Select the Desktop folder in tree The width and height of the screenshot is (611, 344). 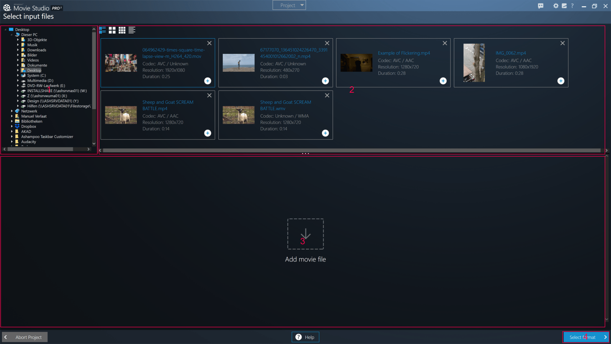(34, 70)
